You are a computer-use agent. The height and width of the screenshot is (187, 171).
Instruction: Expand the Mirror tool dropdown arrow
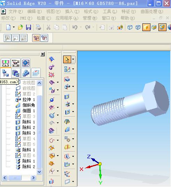(73, 146)
